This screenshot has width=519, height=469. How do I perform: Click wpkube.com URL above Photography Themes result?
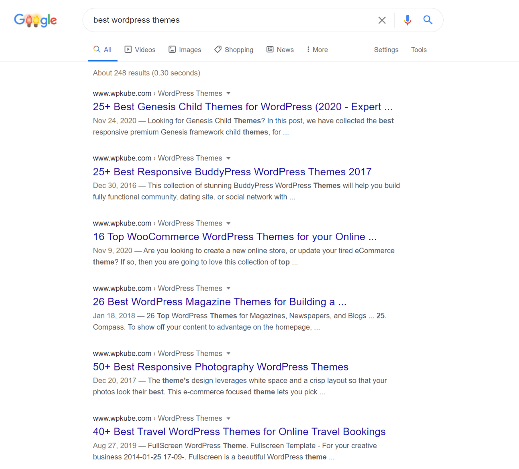(x=157, y=353)
